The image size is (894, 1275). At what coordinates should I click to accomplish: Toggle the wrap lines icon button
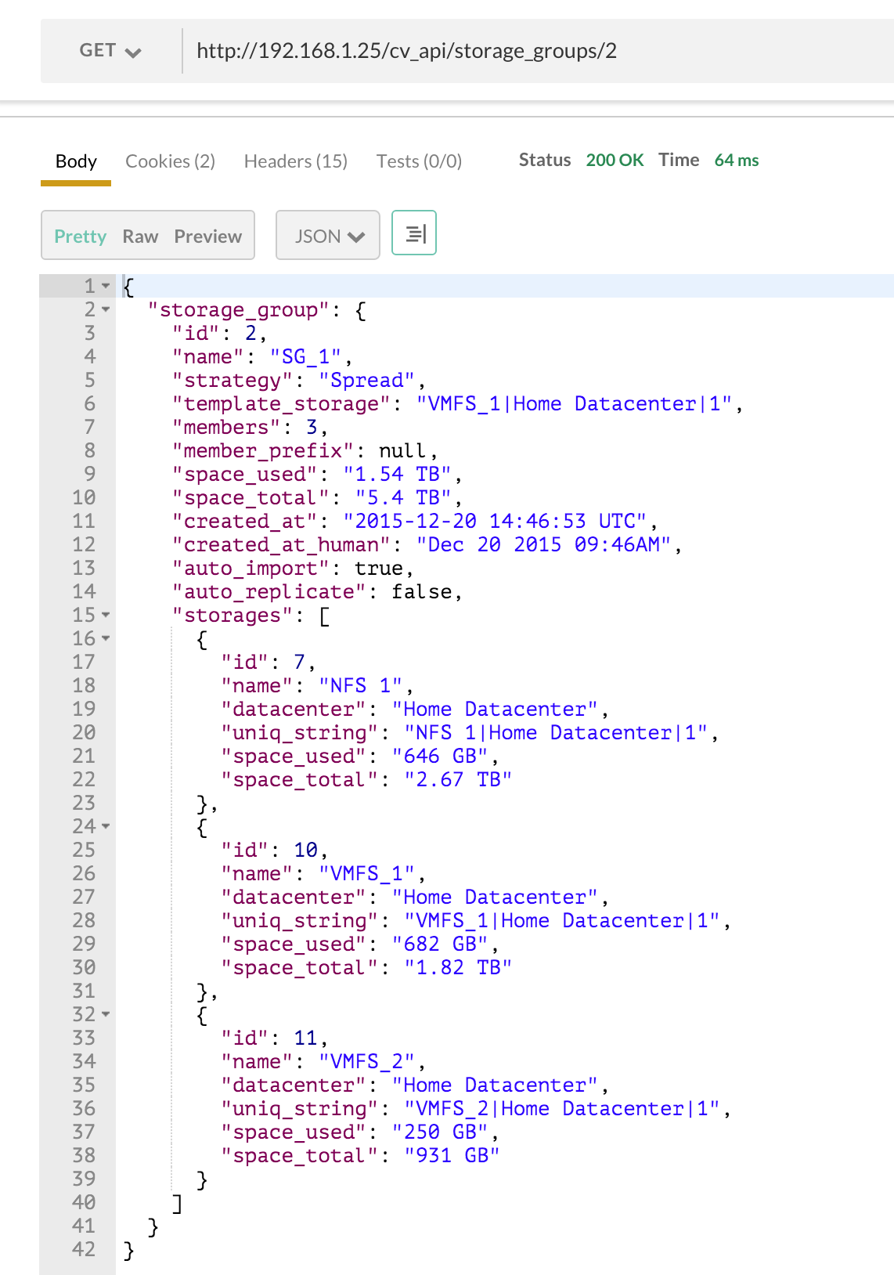coord(414,233)
